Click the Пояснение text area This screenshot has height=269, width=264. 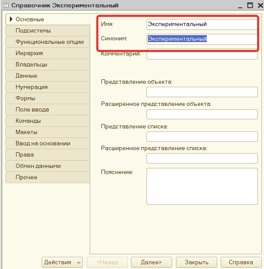[x=202, y=186]
